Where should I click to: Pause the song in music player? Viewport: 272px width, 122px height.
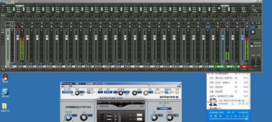click(216, 116)
